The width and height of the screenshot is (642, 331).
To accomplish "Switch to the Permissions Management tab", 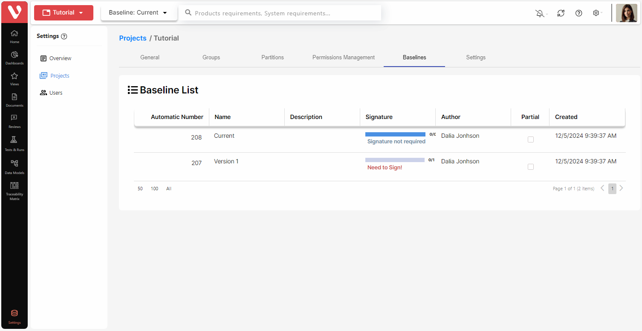I will [x=343, y=58].
